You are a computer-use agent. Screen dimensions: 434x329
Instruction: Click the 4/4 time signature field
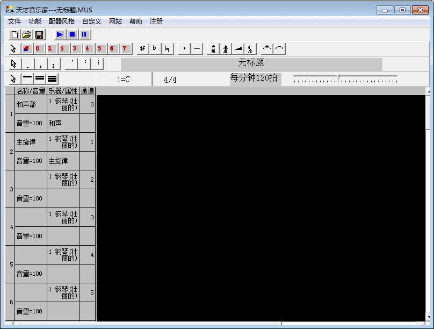(x=170, y=80)
